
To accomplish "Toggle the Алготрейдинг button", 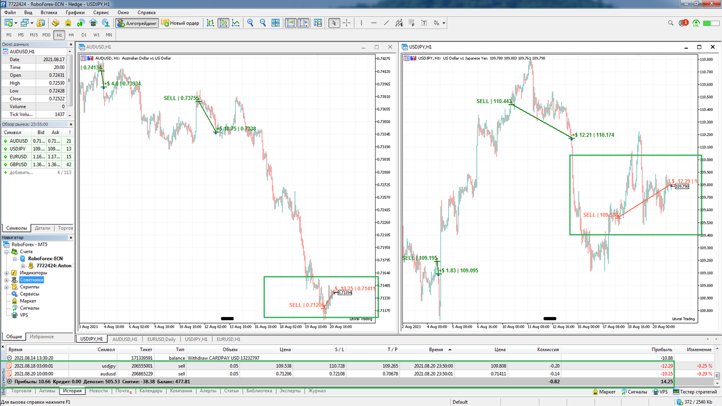I will [x=137, y=23].
